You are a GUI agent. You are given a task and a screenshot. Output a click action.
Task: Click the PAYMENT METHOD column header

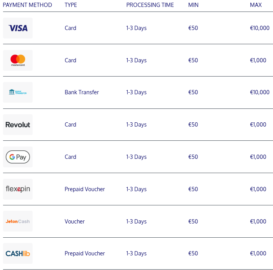[x=27, y=5]
